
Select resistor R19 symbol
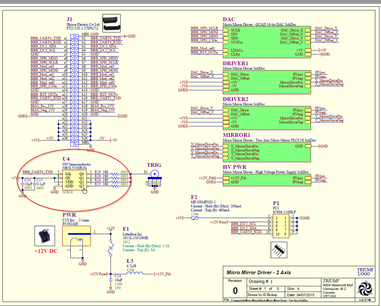tap(115, 174)
